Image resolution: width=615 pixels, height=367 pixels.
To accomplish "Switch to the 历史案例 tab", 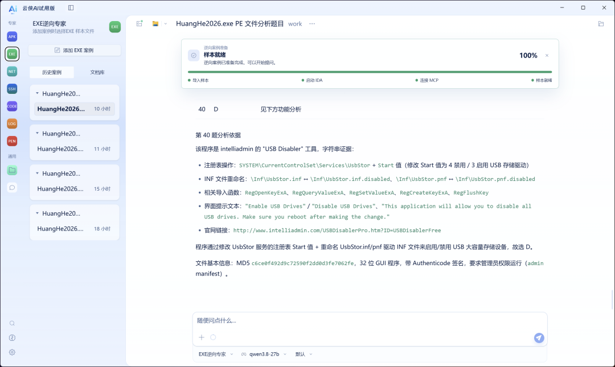I will click(52, 72).
